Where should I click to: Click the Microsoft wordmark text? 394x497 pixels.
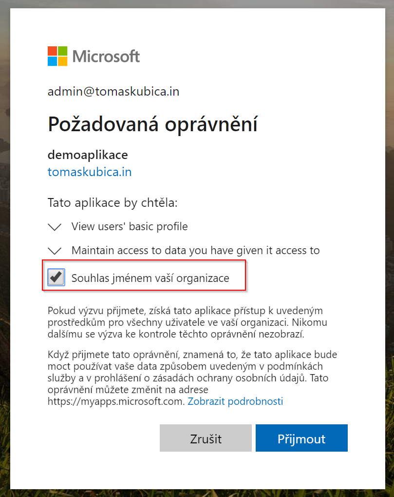coord(106,57)
